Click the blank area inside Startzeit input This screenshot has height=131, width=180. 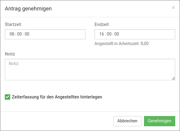point(60,34)
